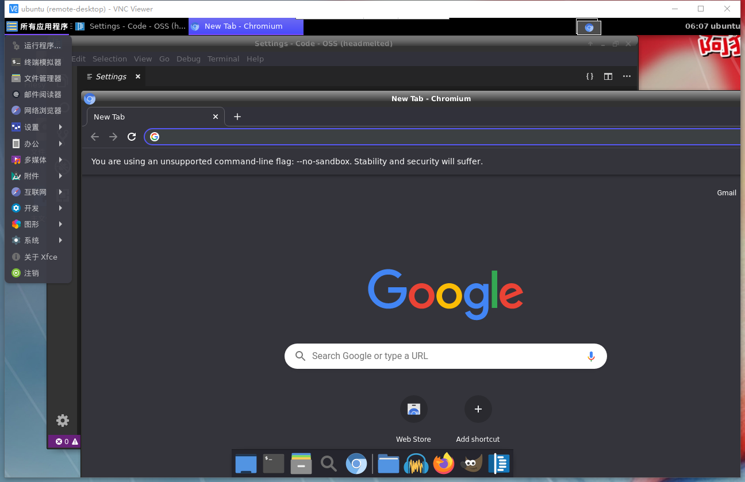Open Terminal menu in Code OSS

tap(223, 59)
